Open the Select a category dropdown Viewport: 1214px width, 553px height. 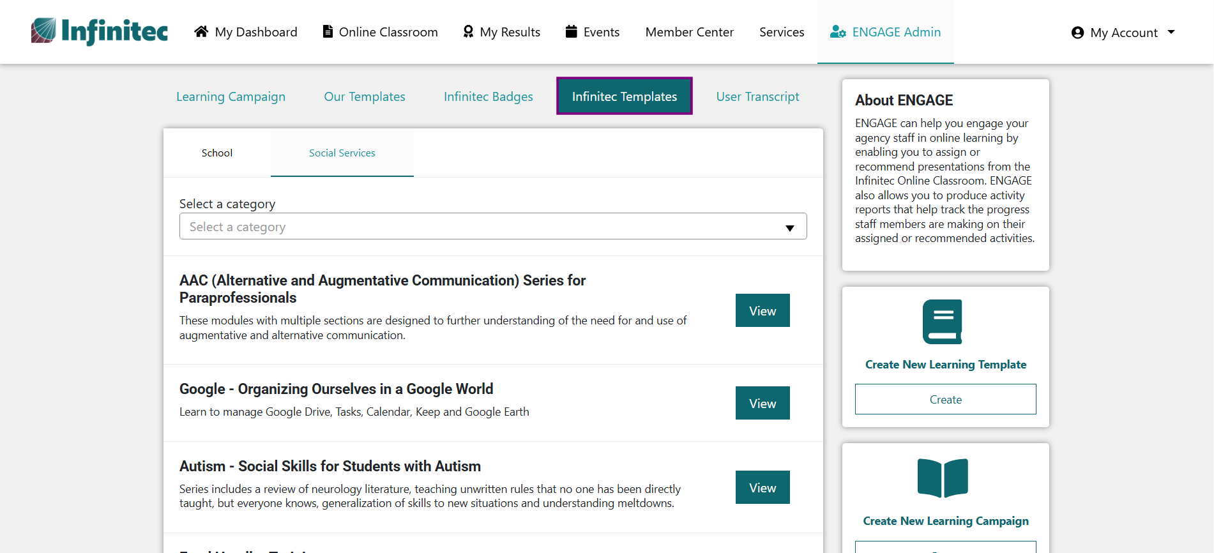(x=492, y=227)
